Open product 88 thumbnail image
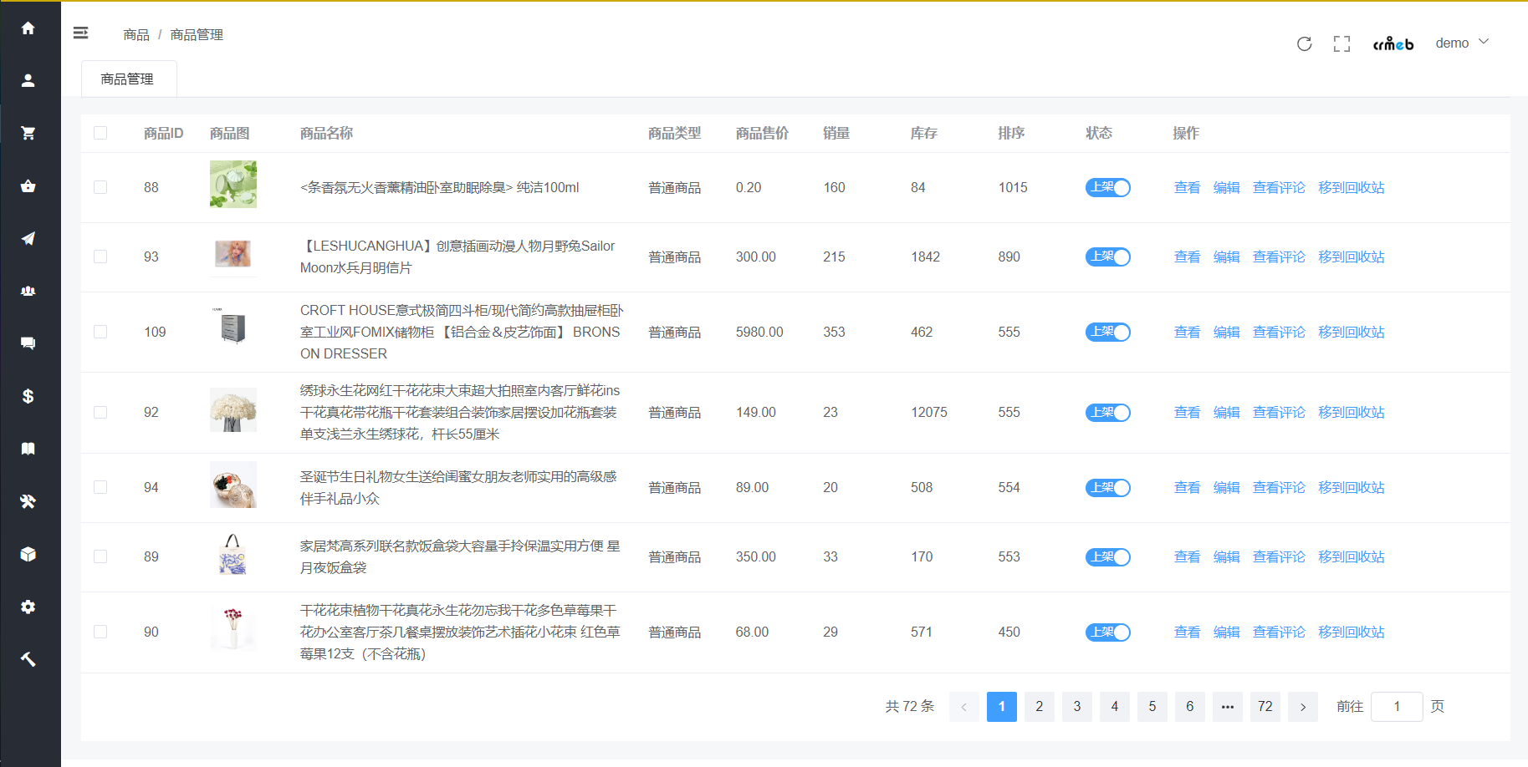The width and height of the screenshot is (1528, 767). click(233, 184)
